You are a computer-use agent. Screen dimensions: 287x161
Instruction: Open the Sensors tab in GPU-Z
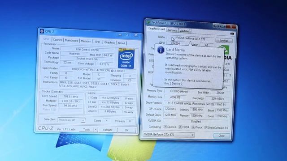click(x=172, y=30)
